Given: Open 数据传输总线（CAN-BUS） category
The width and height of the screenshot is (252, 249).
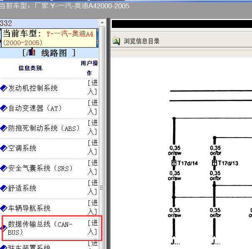Looking at the screenshot, I should point(40,228).
